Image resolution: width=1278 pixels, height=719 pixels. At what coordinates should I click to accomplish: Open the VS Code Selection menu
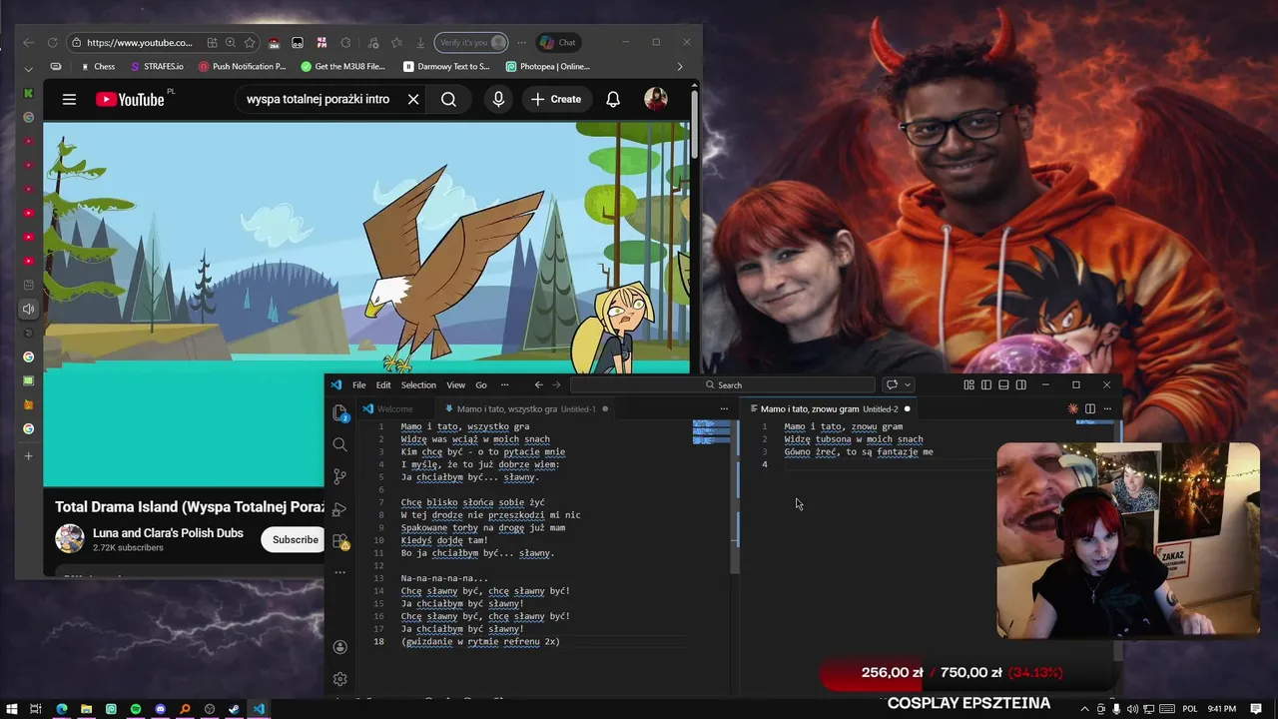(418, 385)
